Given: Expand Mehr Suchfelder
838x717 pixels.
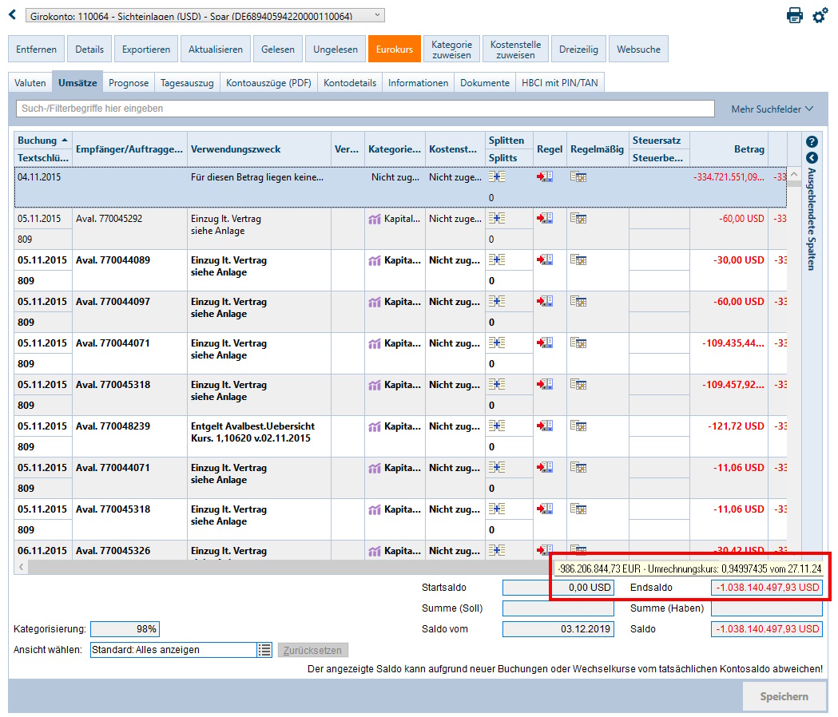Looking at the screenshot, I should pyautogui.click(x=772, y=109).
